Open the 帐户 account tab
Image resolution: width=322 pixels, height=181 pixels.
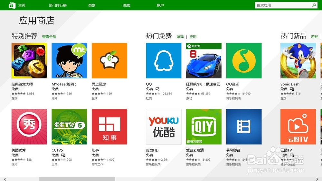point(160,5)
